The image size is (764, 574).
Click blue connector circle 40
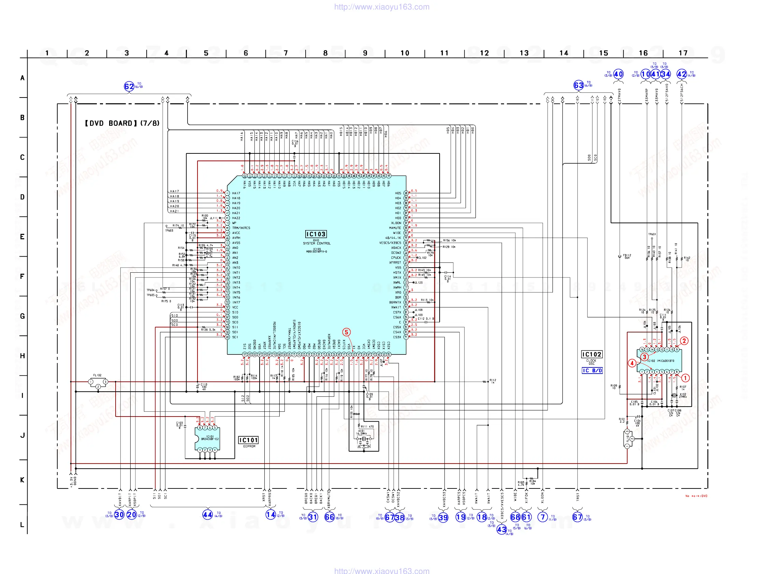coord(618,74)
